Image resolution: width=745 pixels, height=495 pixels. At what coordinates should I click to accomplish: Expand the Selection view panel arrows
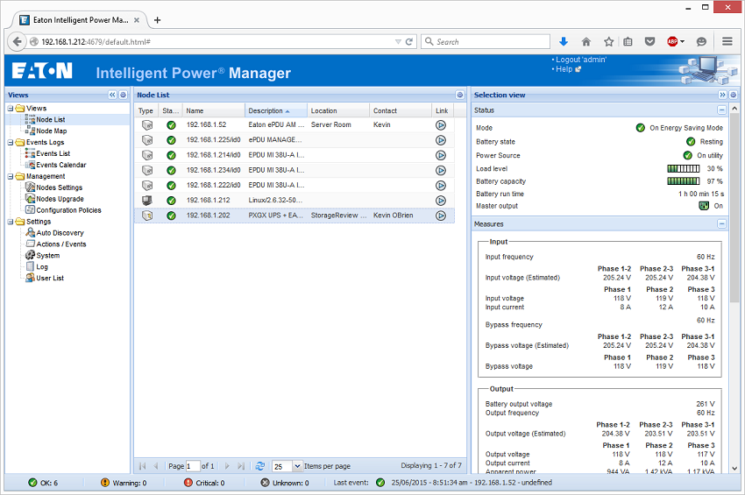722,95
